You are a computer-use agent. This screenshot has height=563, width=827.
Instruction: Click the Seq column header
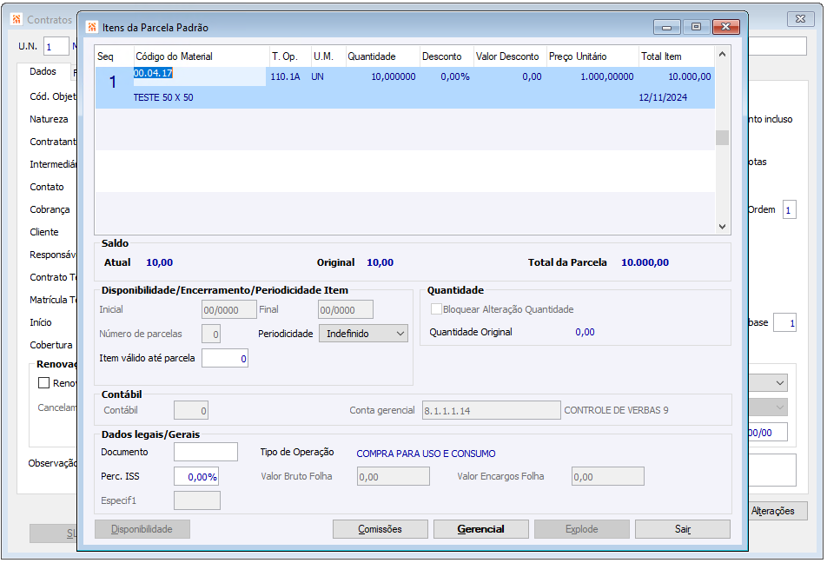(x=114, y=56)
